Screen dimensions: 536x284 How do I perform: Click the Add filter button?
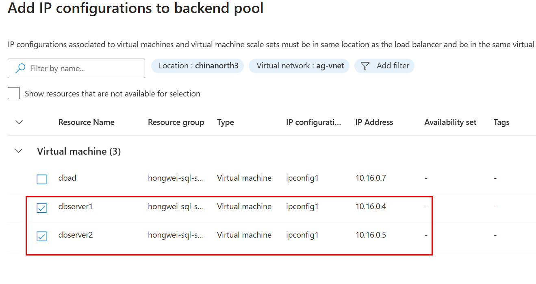click(x=384, y=66)
